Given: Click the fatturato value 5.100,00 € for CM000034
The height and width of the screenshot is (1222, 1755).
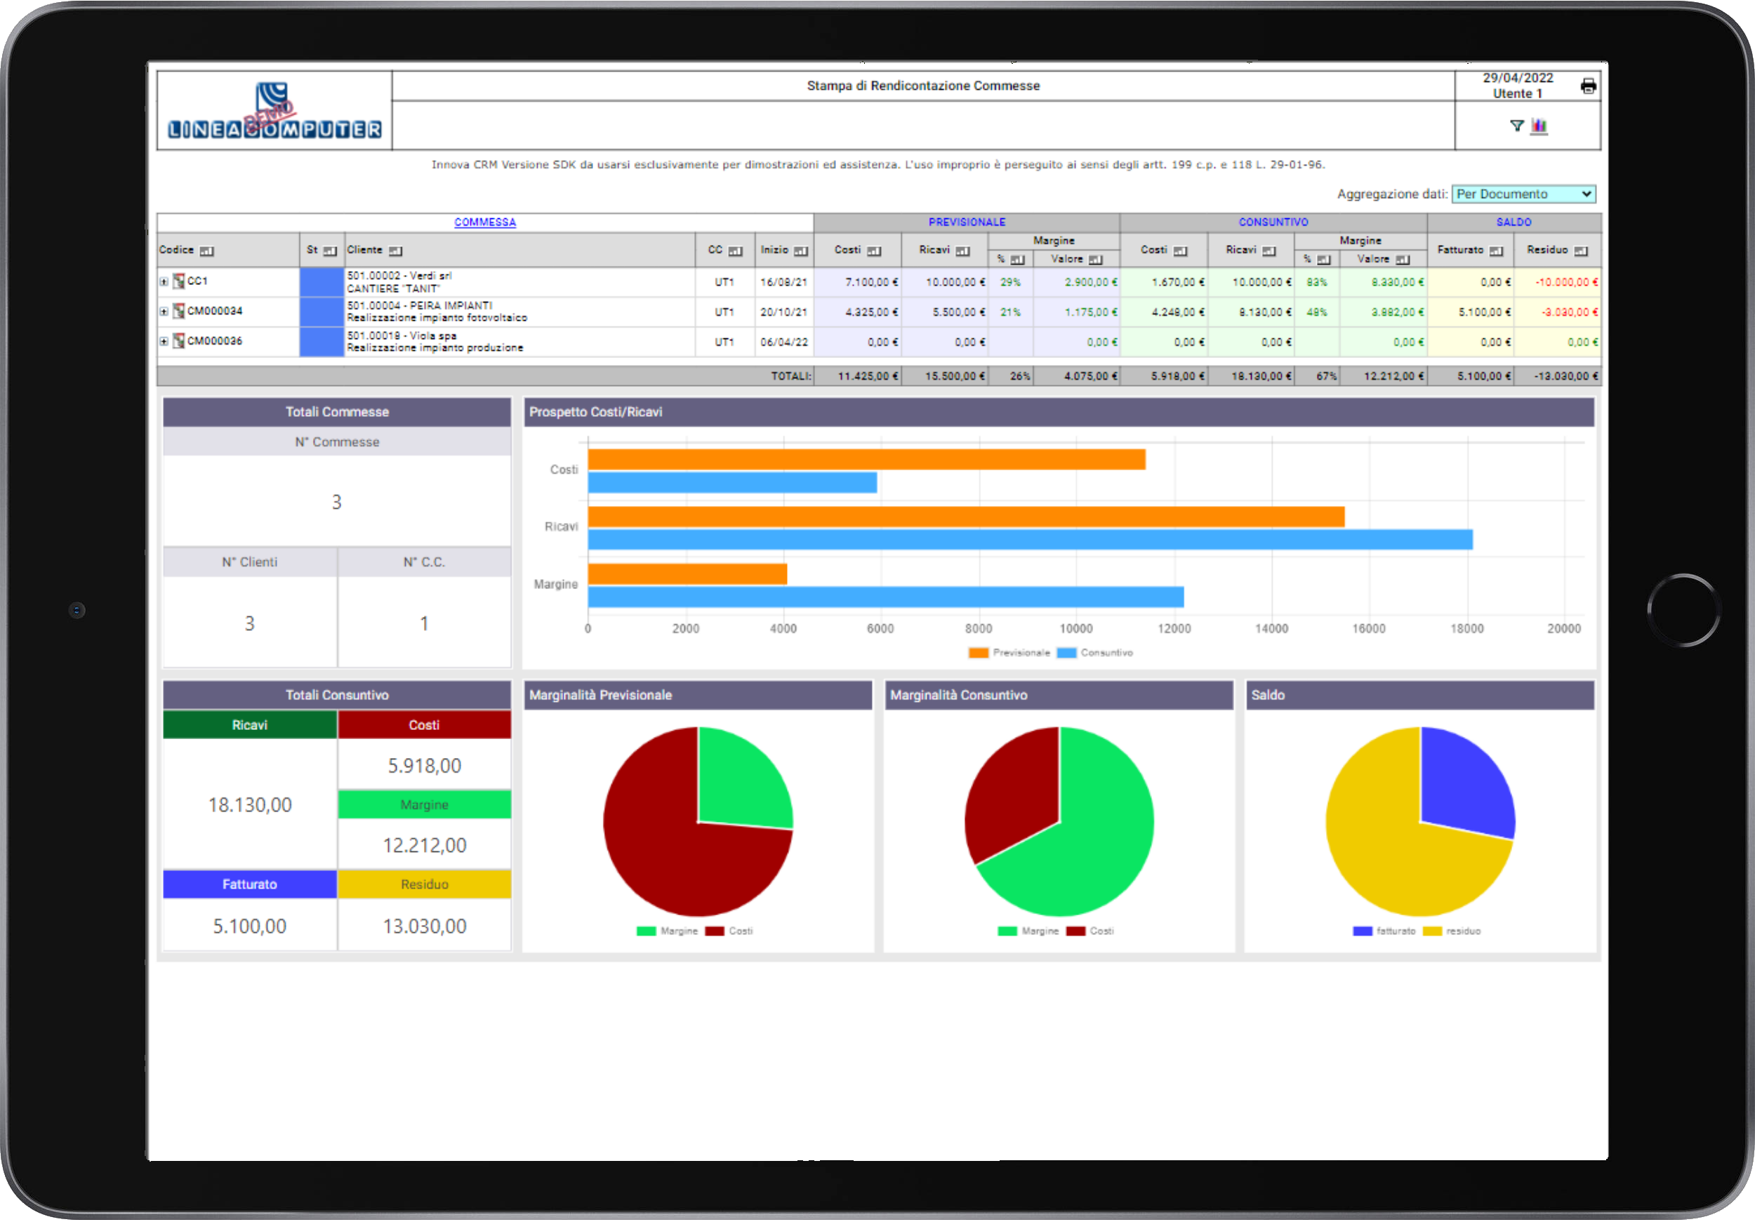Looking at the screenshot, I should pyautogui.click(x=1485, y=312).
